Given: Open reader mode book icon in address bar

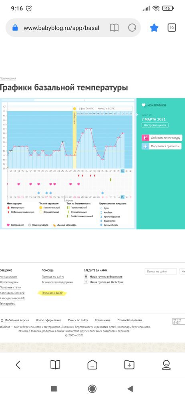Looking at the screenshot, I should coord(114,28).
